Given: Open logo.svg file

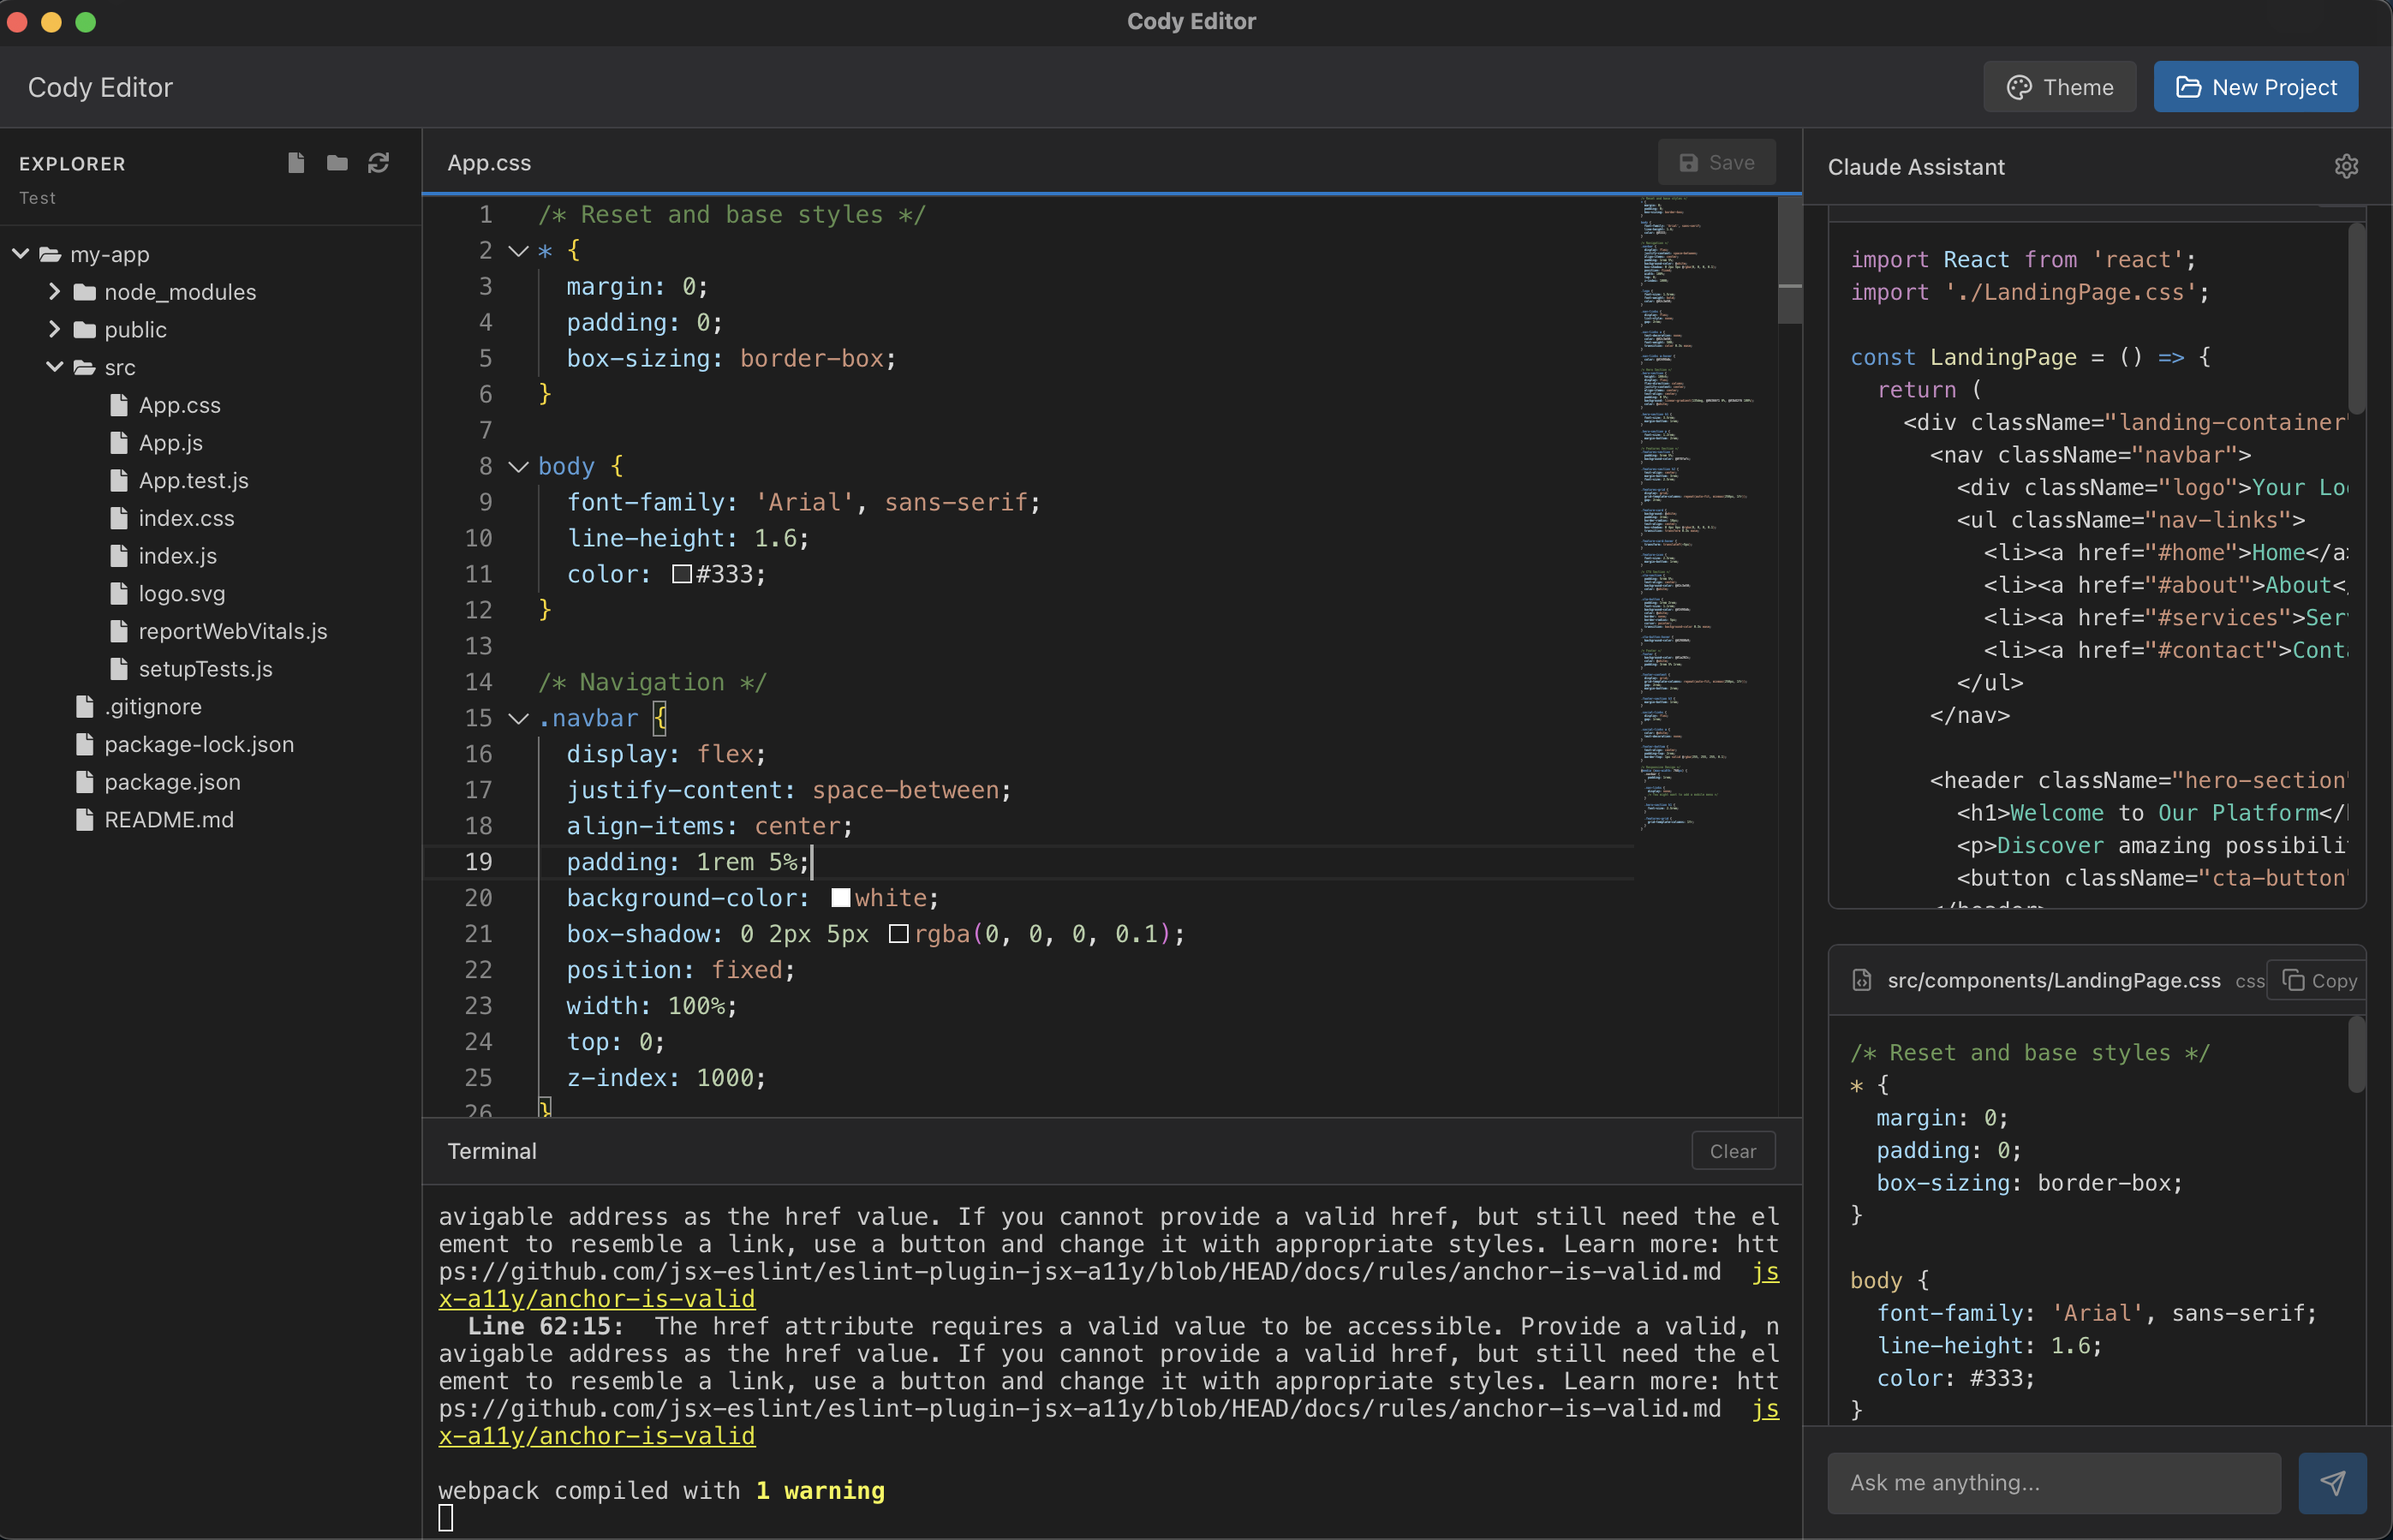Looking at the screenshot, I should click(x=181, y=594).
